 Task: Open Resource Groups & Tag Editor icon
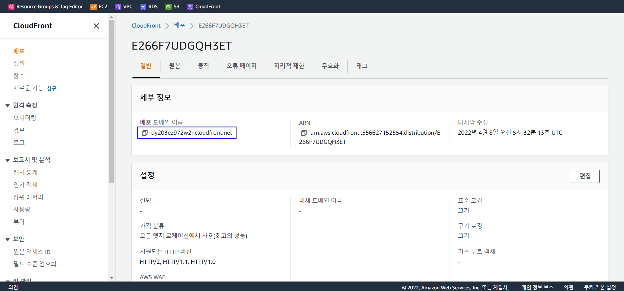[x=11, y=7]
